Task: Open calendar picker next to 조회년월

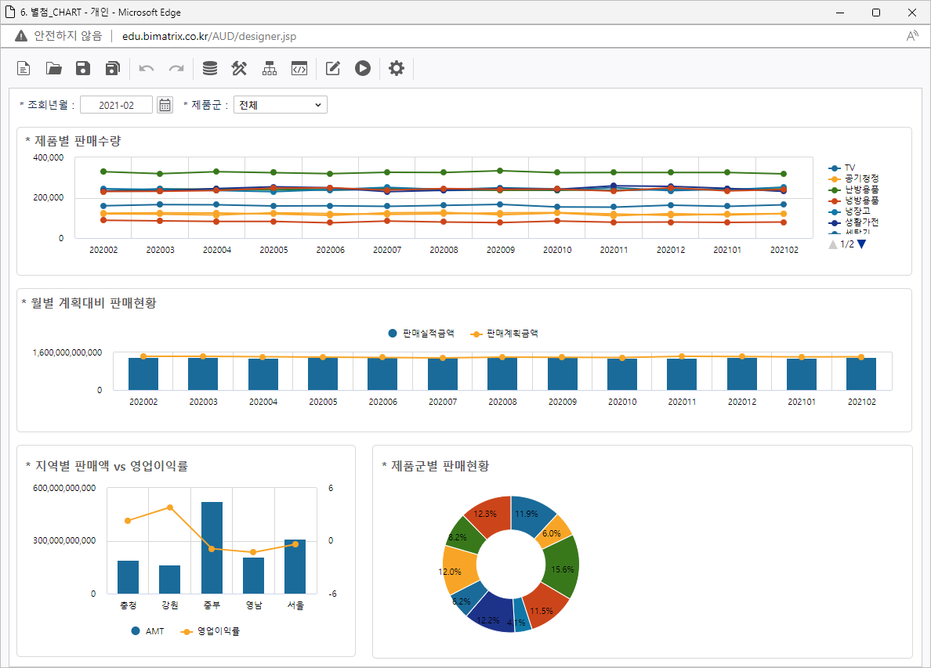Action: click(165, 105)
